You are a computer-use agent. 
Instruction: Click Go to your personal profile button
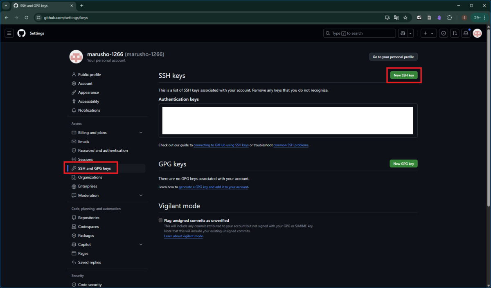[393, 57]
